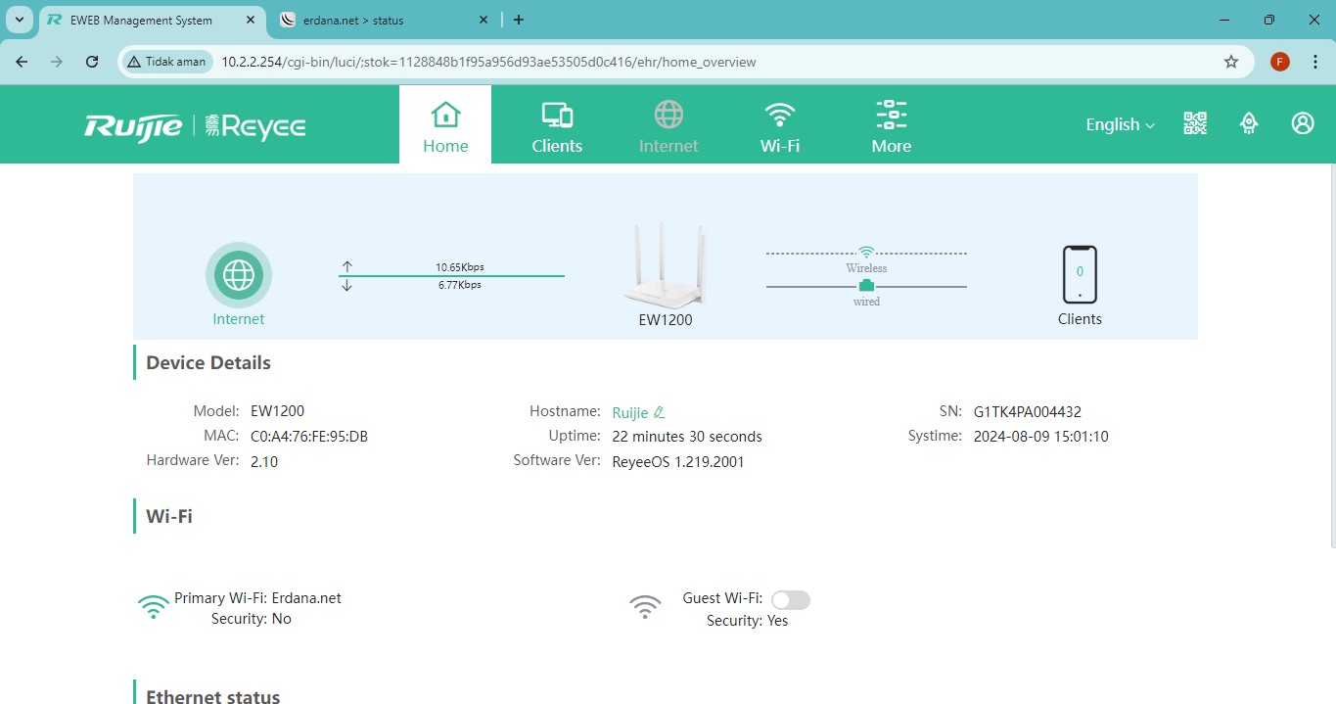Click the QR code icon in header
Screen dimensions: 1336x704
pos(1195,123)
